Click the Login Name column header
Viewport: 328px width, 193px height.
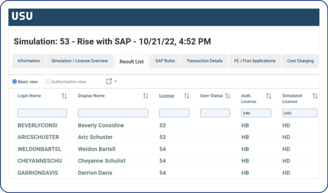tap(29, 96)
